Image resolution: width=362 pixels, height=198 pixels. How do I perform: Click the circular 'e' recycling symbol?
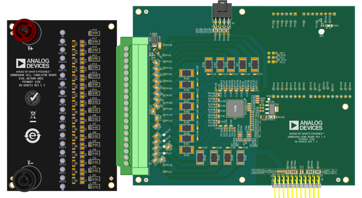[33, 136]
